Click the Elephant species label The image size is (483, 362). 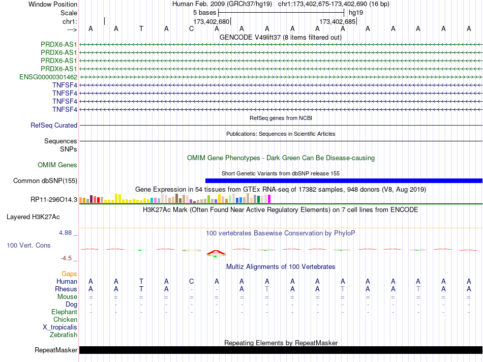coord(65,312)
